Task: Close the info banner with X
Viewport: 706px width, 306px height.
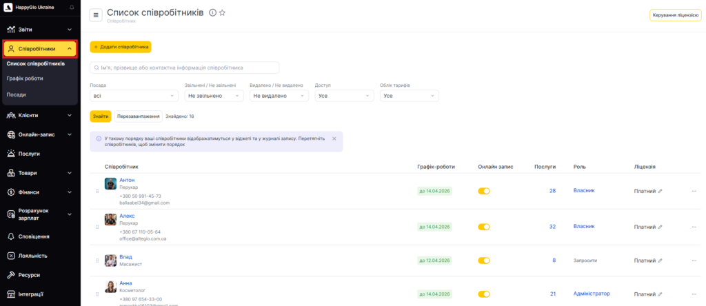Action: (x=334, y=139)
